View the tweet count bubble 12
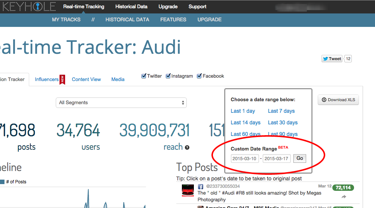The width and height of the screenshot is (375, 208). pos(348,59)
